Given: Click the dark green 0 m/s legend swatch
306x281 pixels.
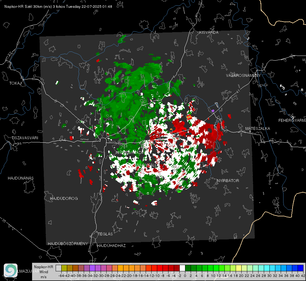Looking at the screenshot, I should [188, 268].
